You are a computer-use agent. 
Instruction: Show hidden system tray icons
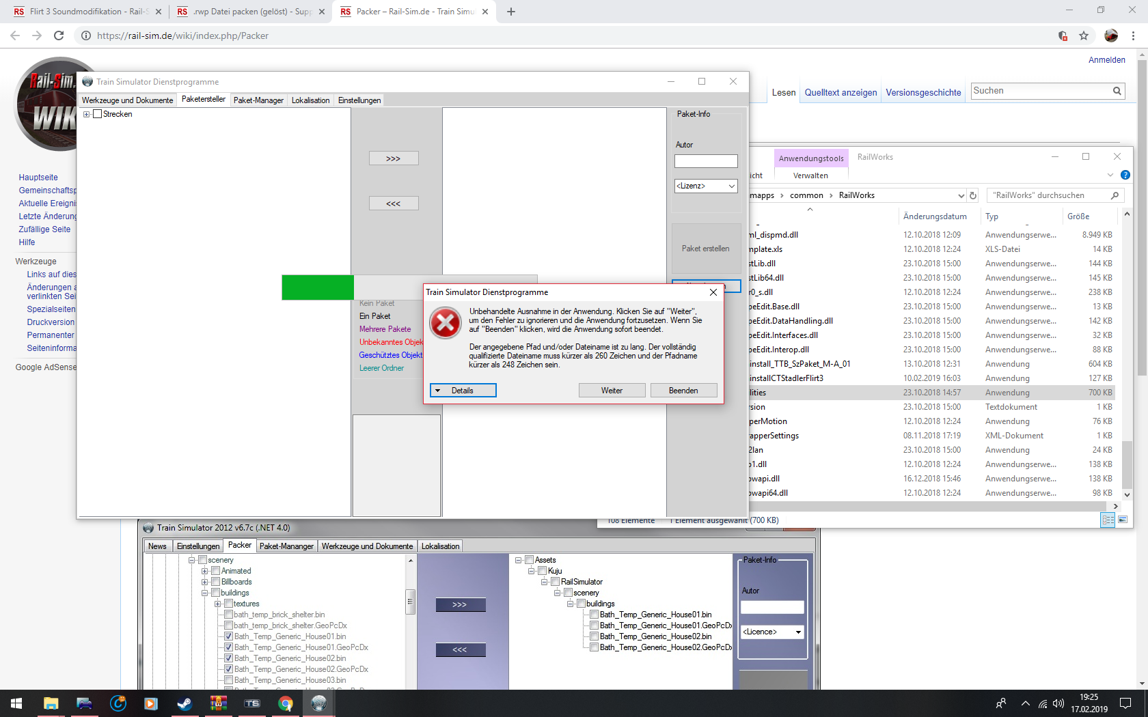tap(1025, 703)
